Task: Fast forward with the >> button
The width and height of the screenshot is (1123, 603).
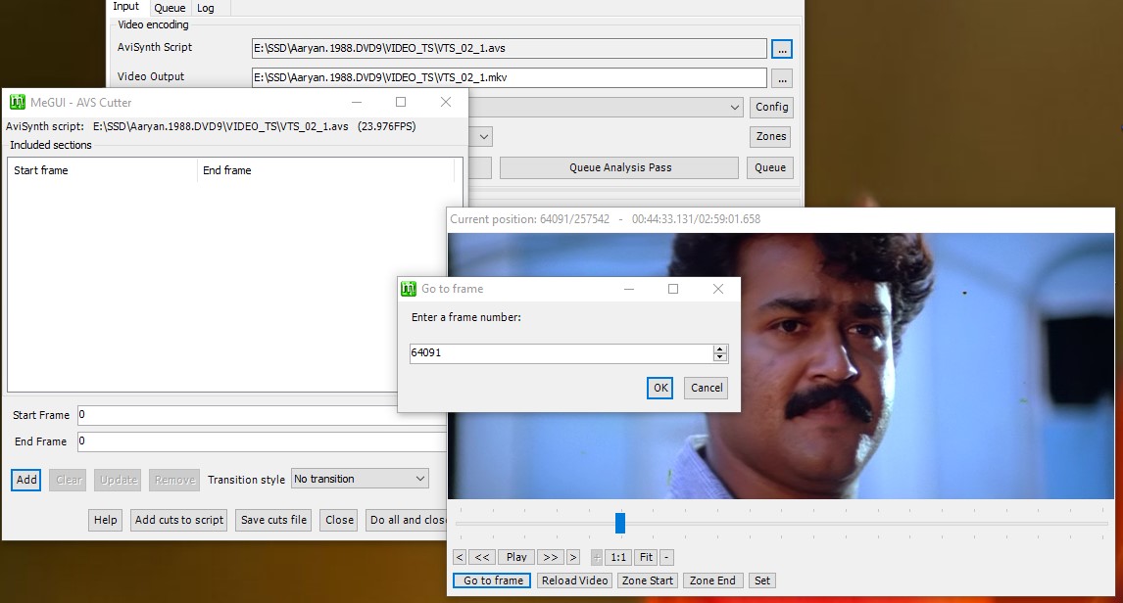Action: 550,557
